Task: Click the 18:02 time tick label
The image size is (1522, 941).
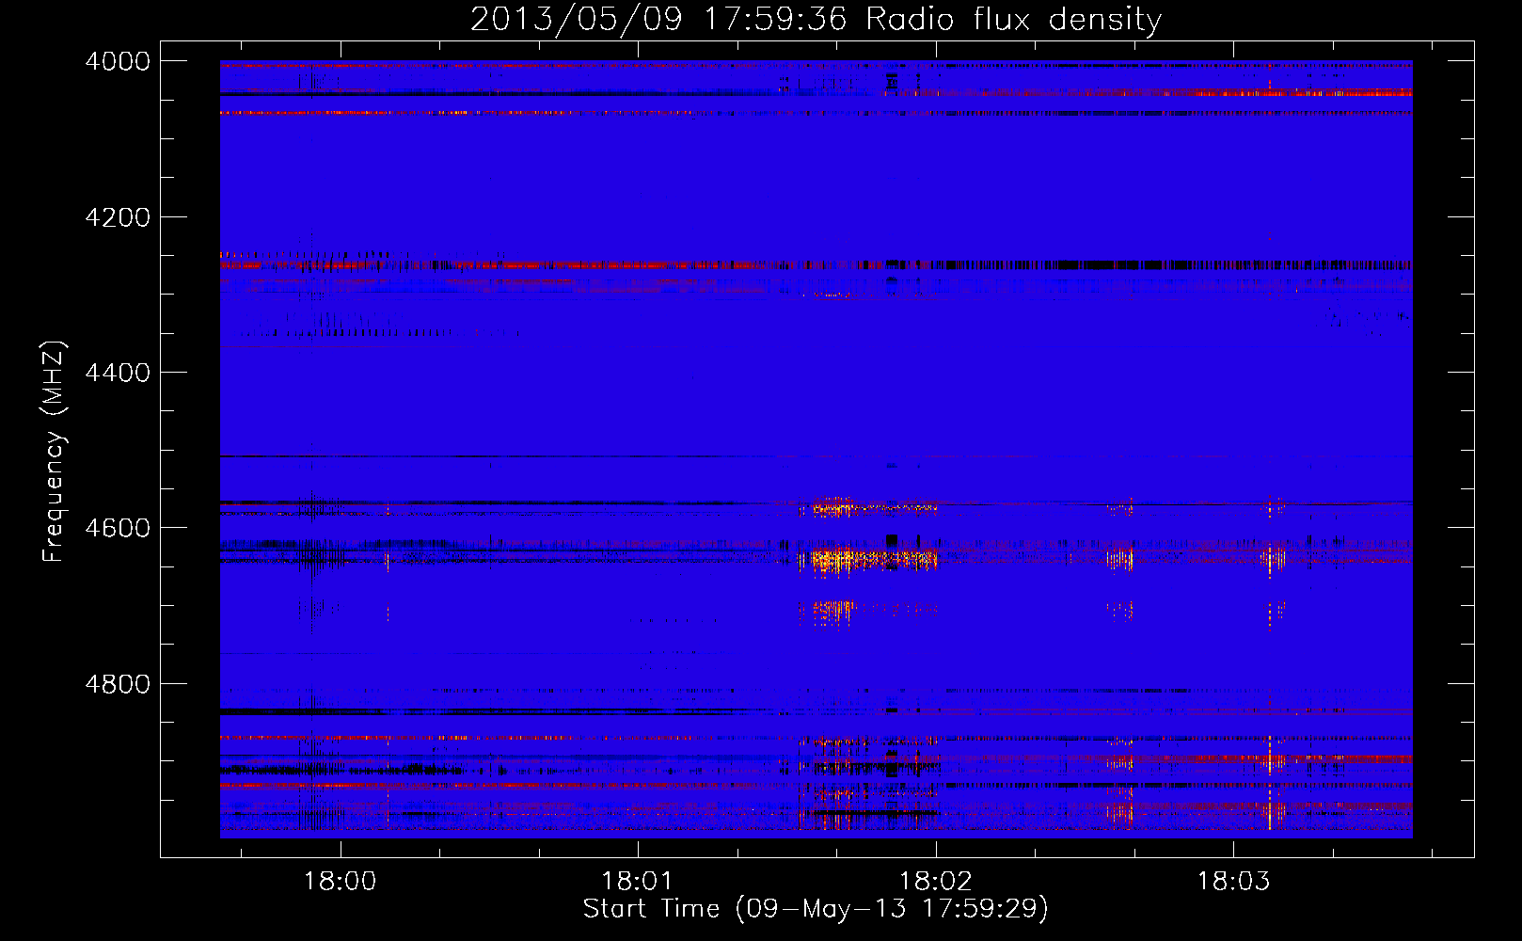Action: [936, 882]
